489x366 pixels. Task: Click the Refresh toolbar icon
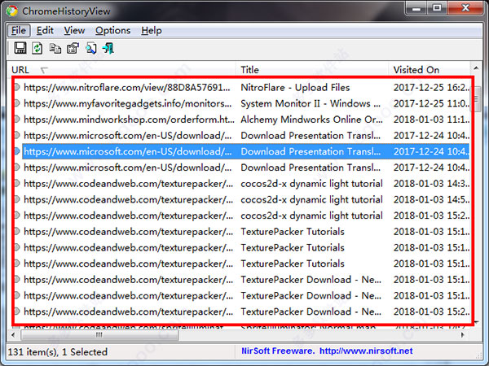pos(37,48)
